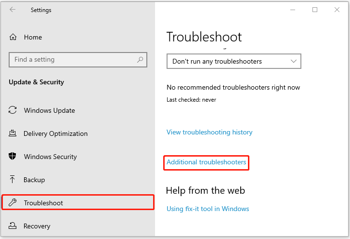Open the troubleshooters preference dropdown
Screen dimensions: 350x239
tap(233, 61)
